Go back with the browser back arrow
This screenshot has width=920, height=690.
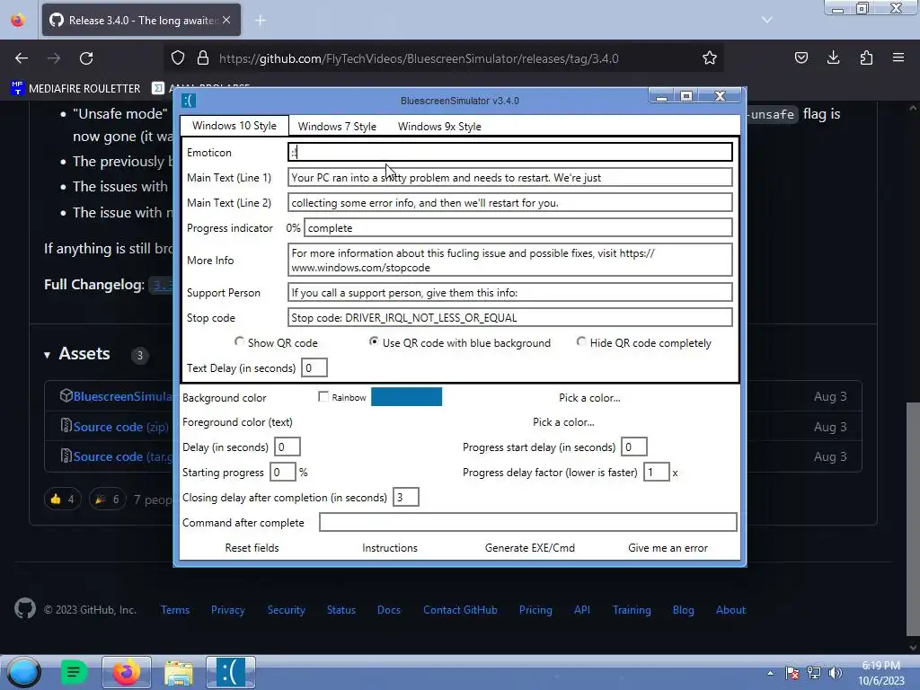click(x=22, y=58)
